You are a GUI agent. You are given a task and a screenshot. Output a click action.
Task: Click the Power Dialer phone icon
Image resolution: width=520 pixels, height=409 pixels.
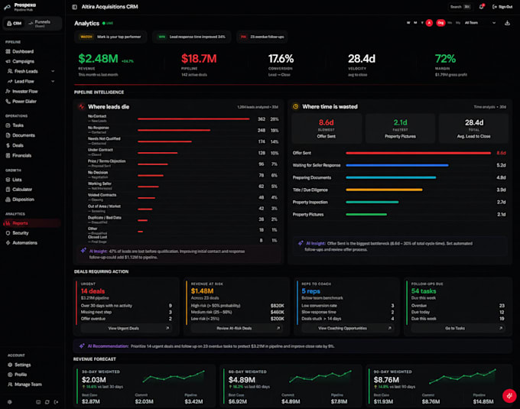coord(8,102)
